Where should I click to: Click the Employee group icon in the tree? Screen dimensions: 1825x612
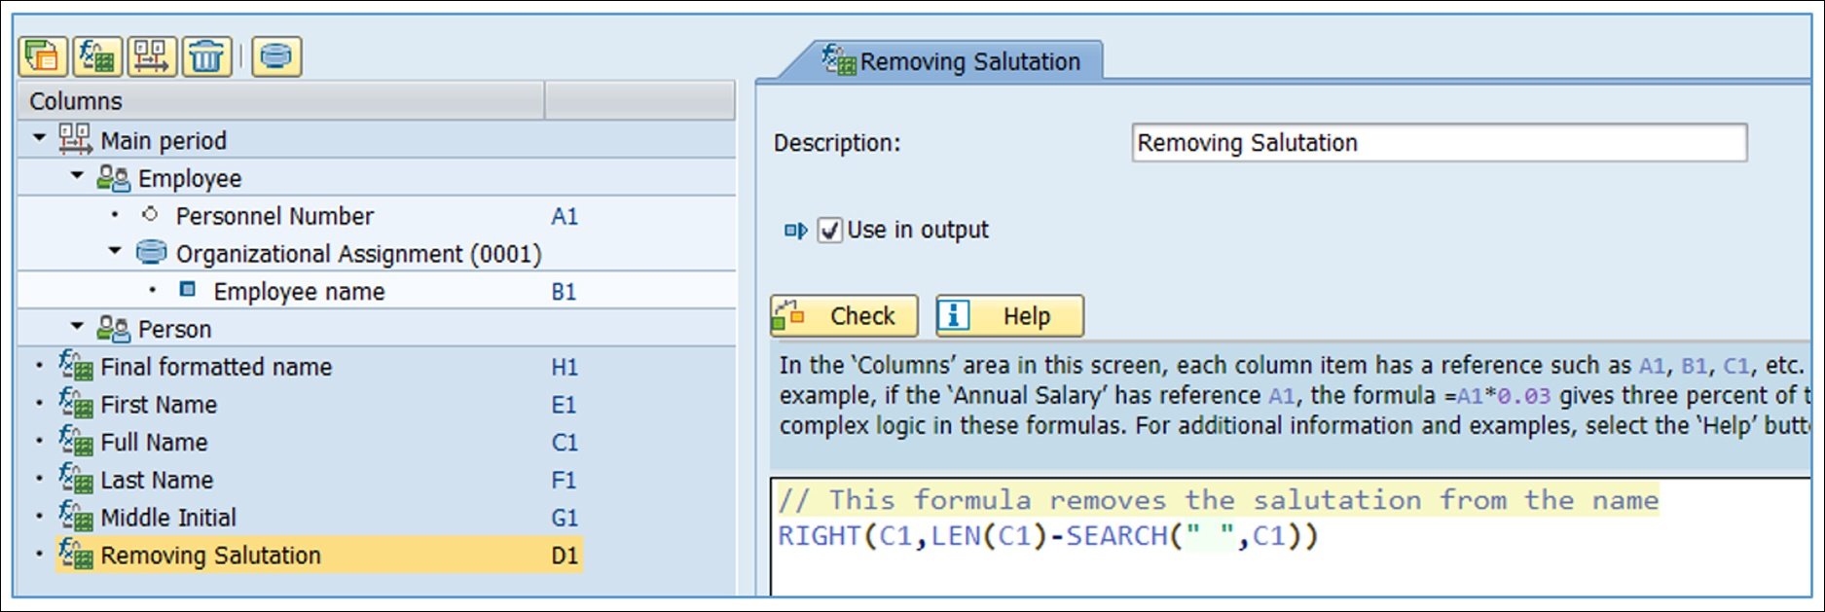(115, 178)
